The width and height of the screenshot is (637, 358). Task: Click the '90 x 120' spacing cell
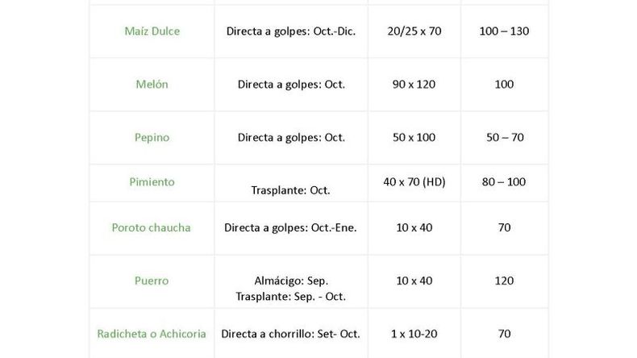(414, 84)
